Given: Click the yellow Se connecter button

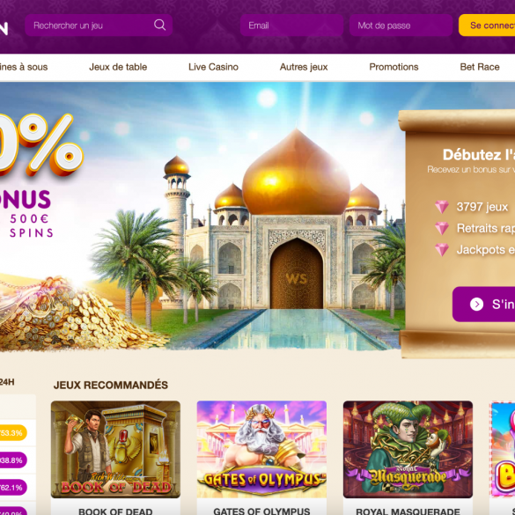Looking at the screenshot, I should [x=487, y=25].
